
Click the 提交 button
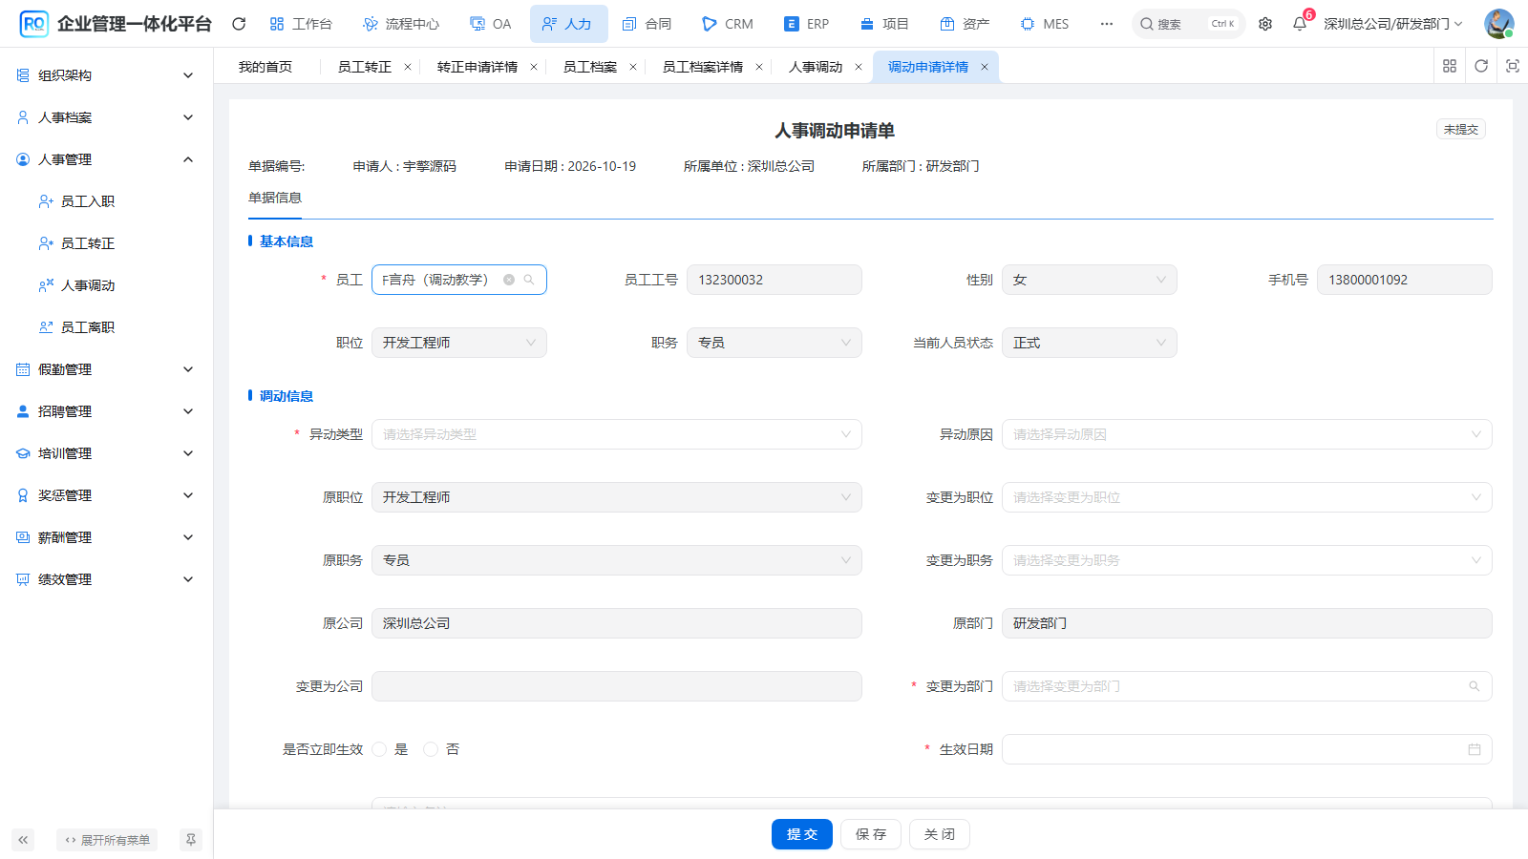[802, 834]
